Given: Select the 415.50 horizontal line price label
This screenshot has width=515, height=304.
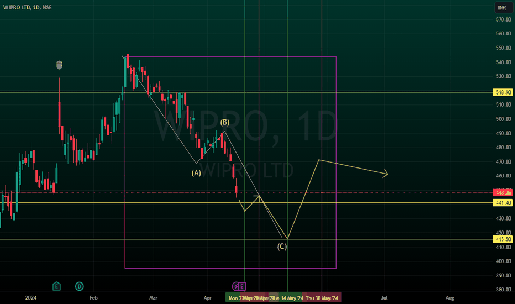Looking at the screenshot, I should coord(503,239).
